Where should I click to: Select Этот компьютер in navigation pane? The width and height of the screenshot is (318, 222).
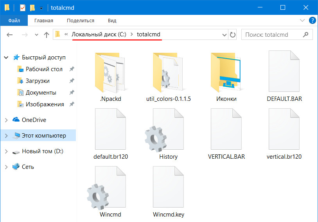pyautogui.click(x=44, y=136)
